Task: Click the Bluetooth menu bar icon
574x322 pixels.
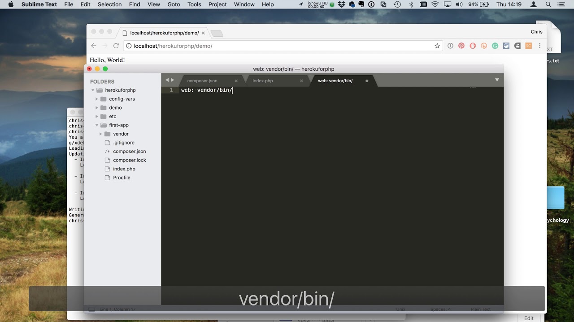Action: [411, 4]
